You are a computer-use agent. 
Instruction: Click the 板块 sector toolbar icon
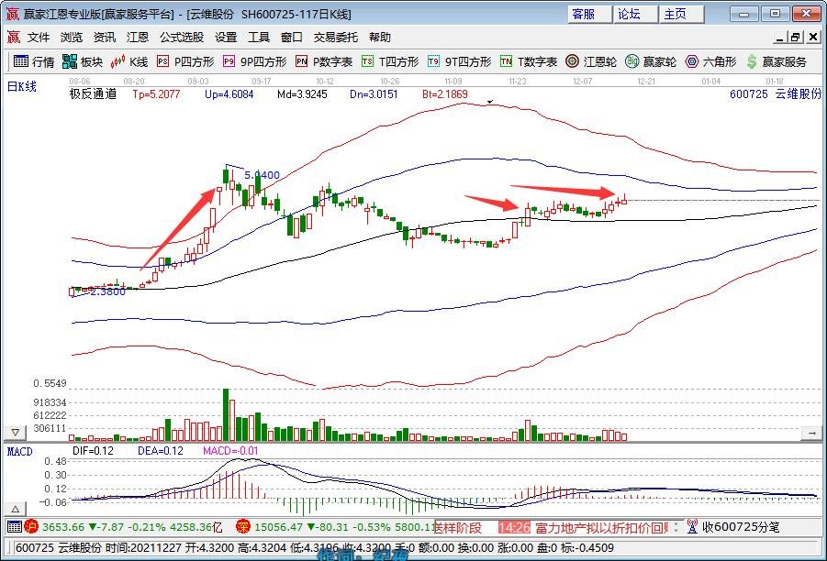point(83,62)
